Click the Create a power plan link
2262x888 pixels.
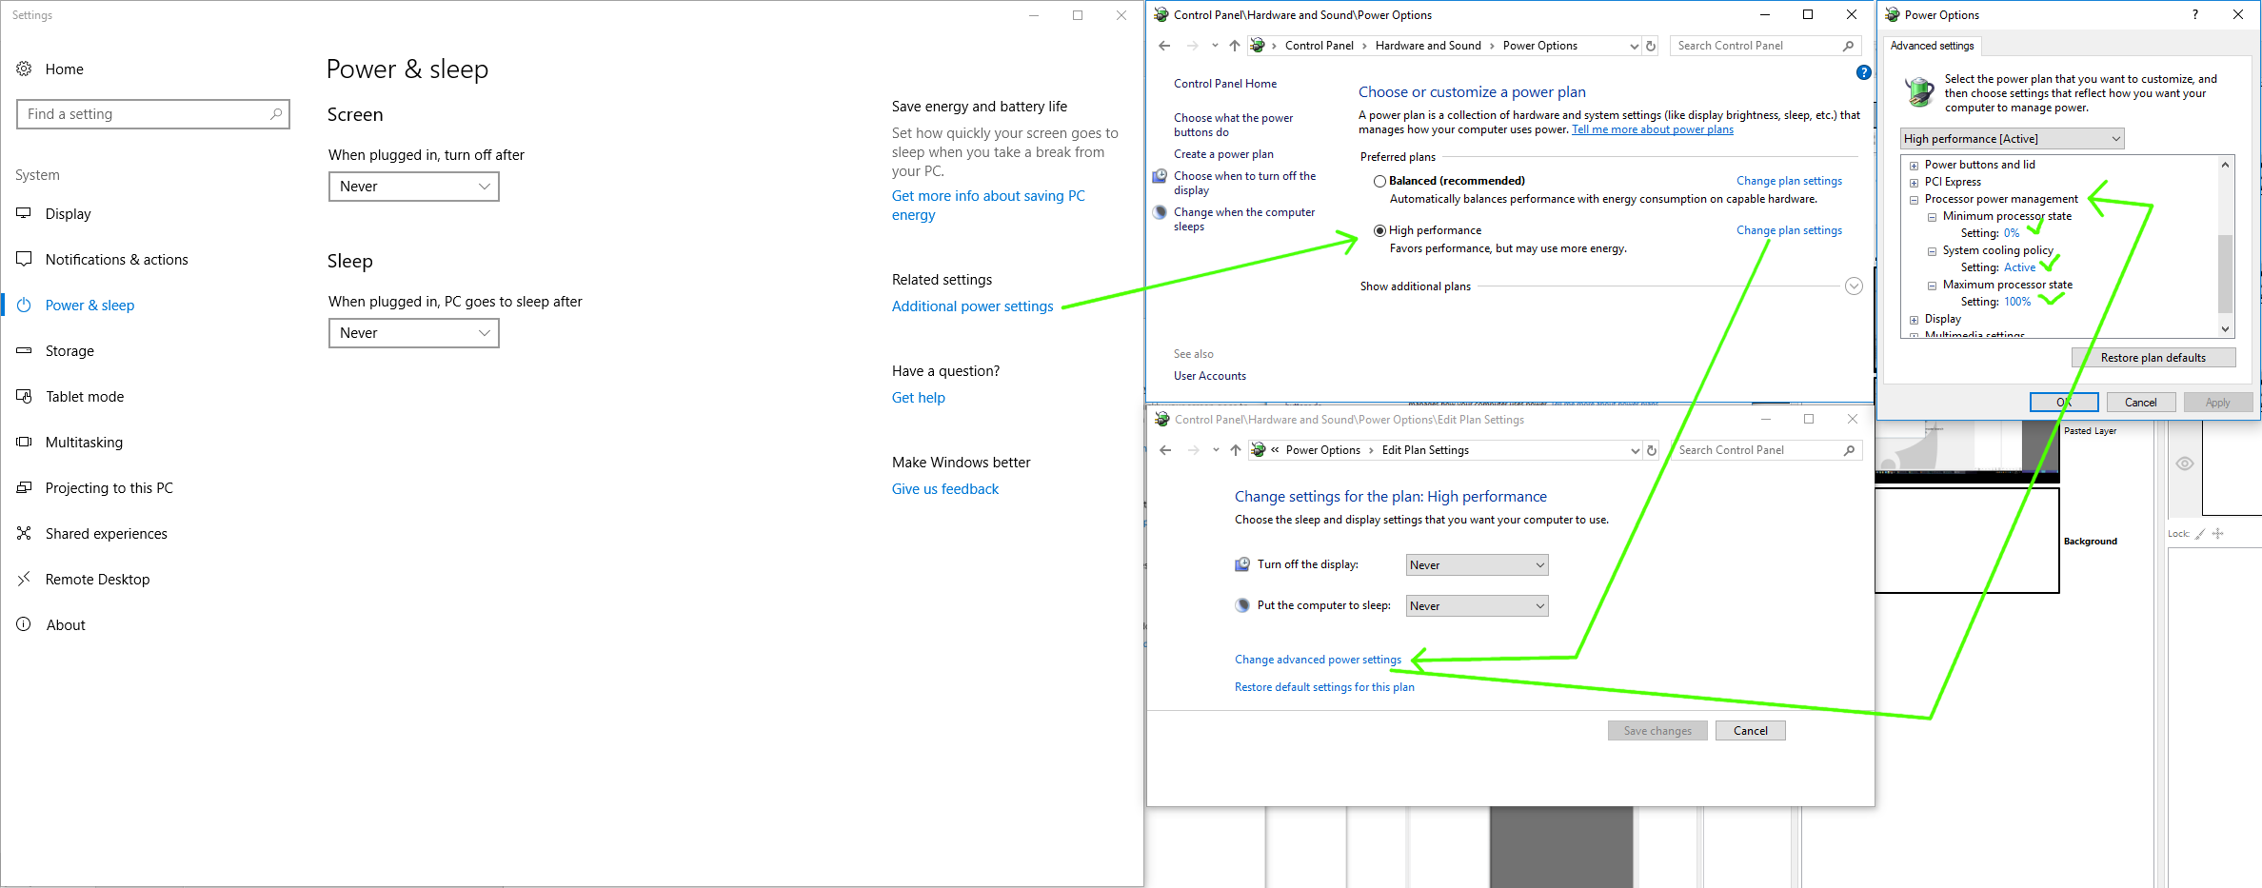click(x=1223, y=154)
